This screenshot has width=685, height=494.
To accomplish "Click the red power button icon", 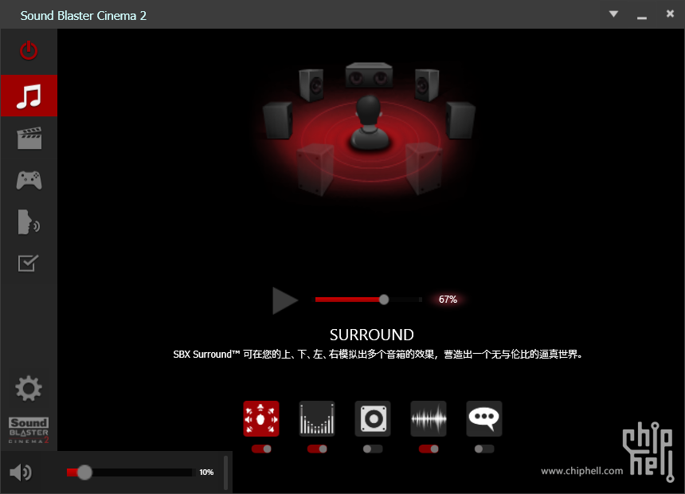I will click(x=29, y=51).
